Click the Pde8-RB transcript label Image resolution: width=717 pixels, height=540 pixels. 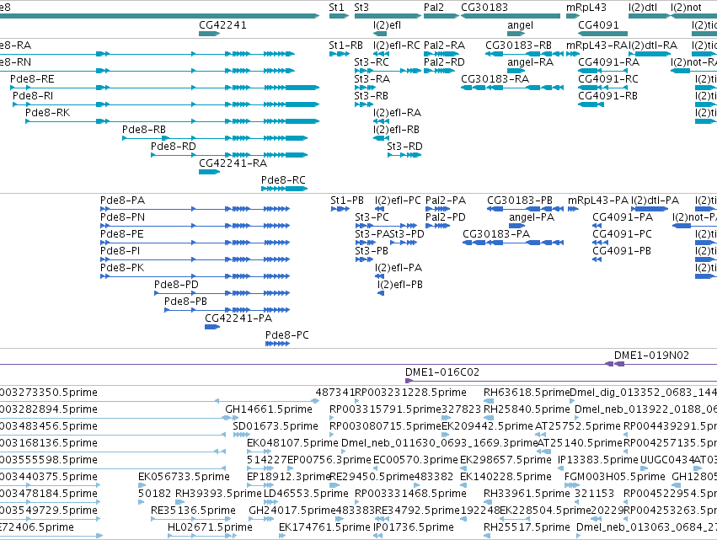pos(144,130)
